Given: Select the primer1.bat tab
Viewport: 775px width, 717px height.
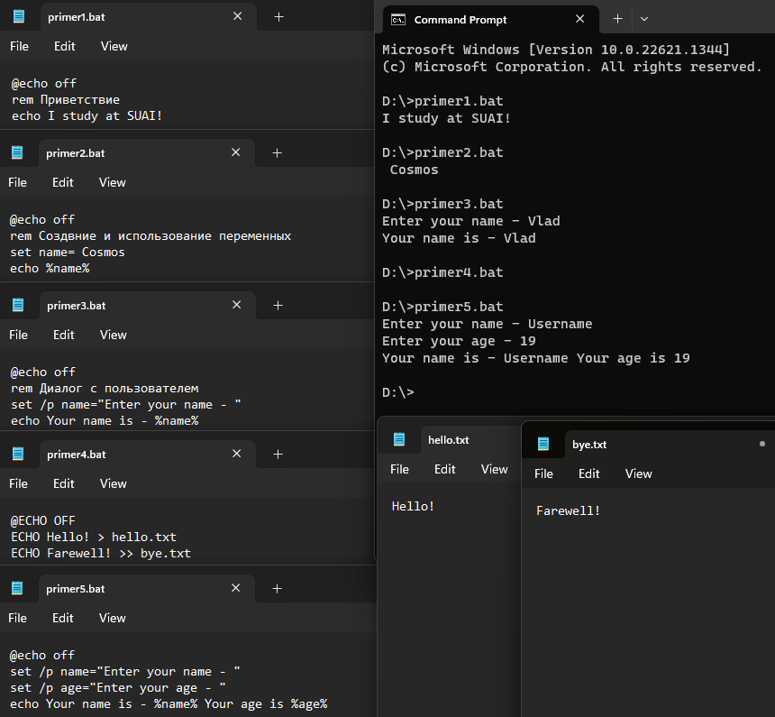Looking at the screenshot, I should pos(149,17).
